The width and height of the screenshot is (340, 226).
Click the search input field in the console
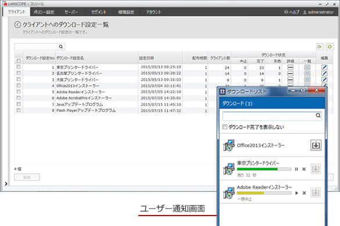tap(36, 46)
